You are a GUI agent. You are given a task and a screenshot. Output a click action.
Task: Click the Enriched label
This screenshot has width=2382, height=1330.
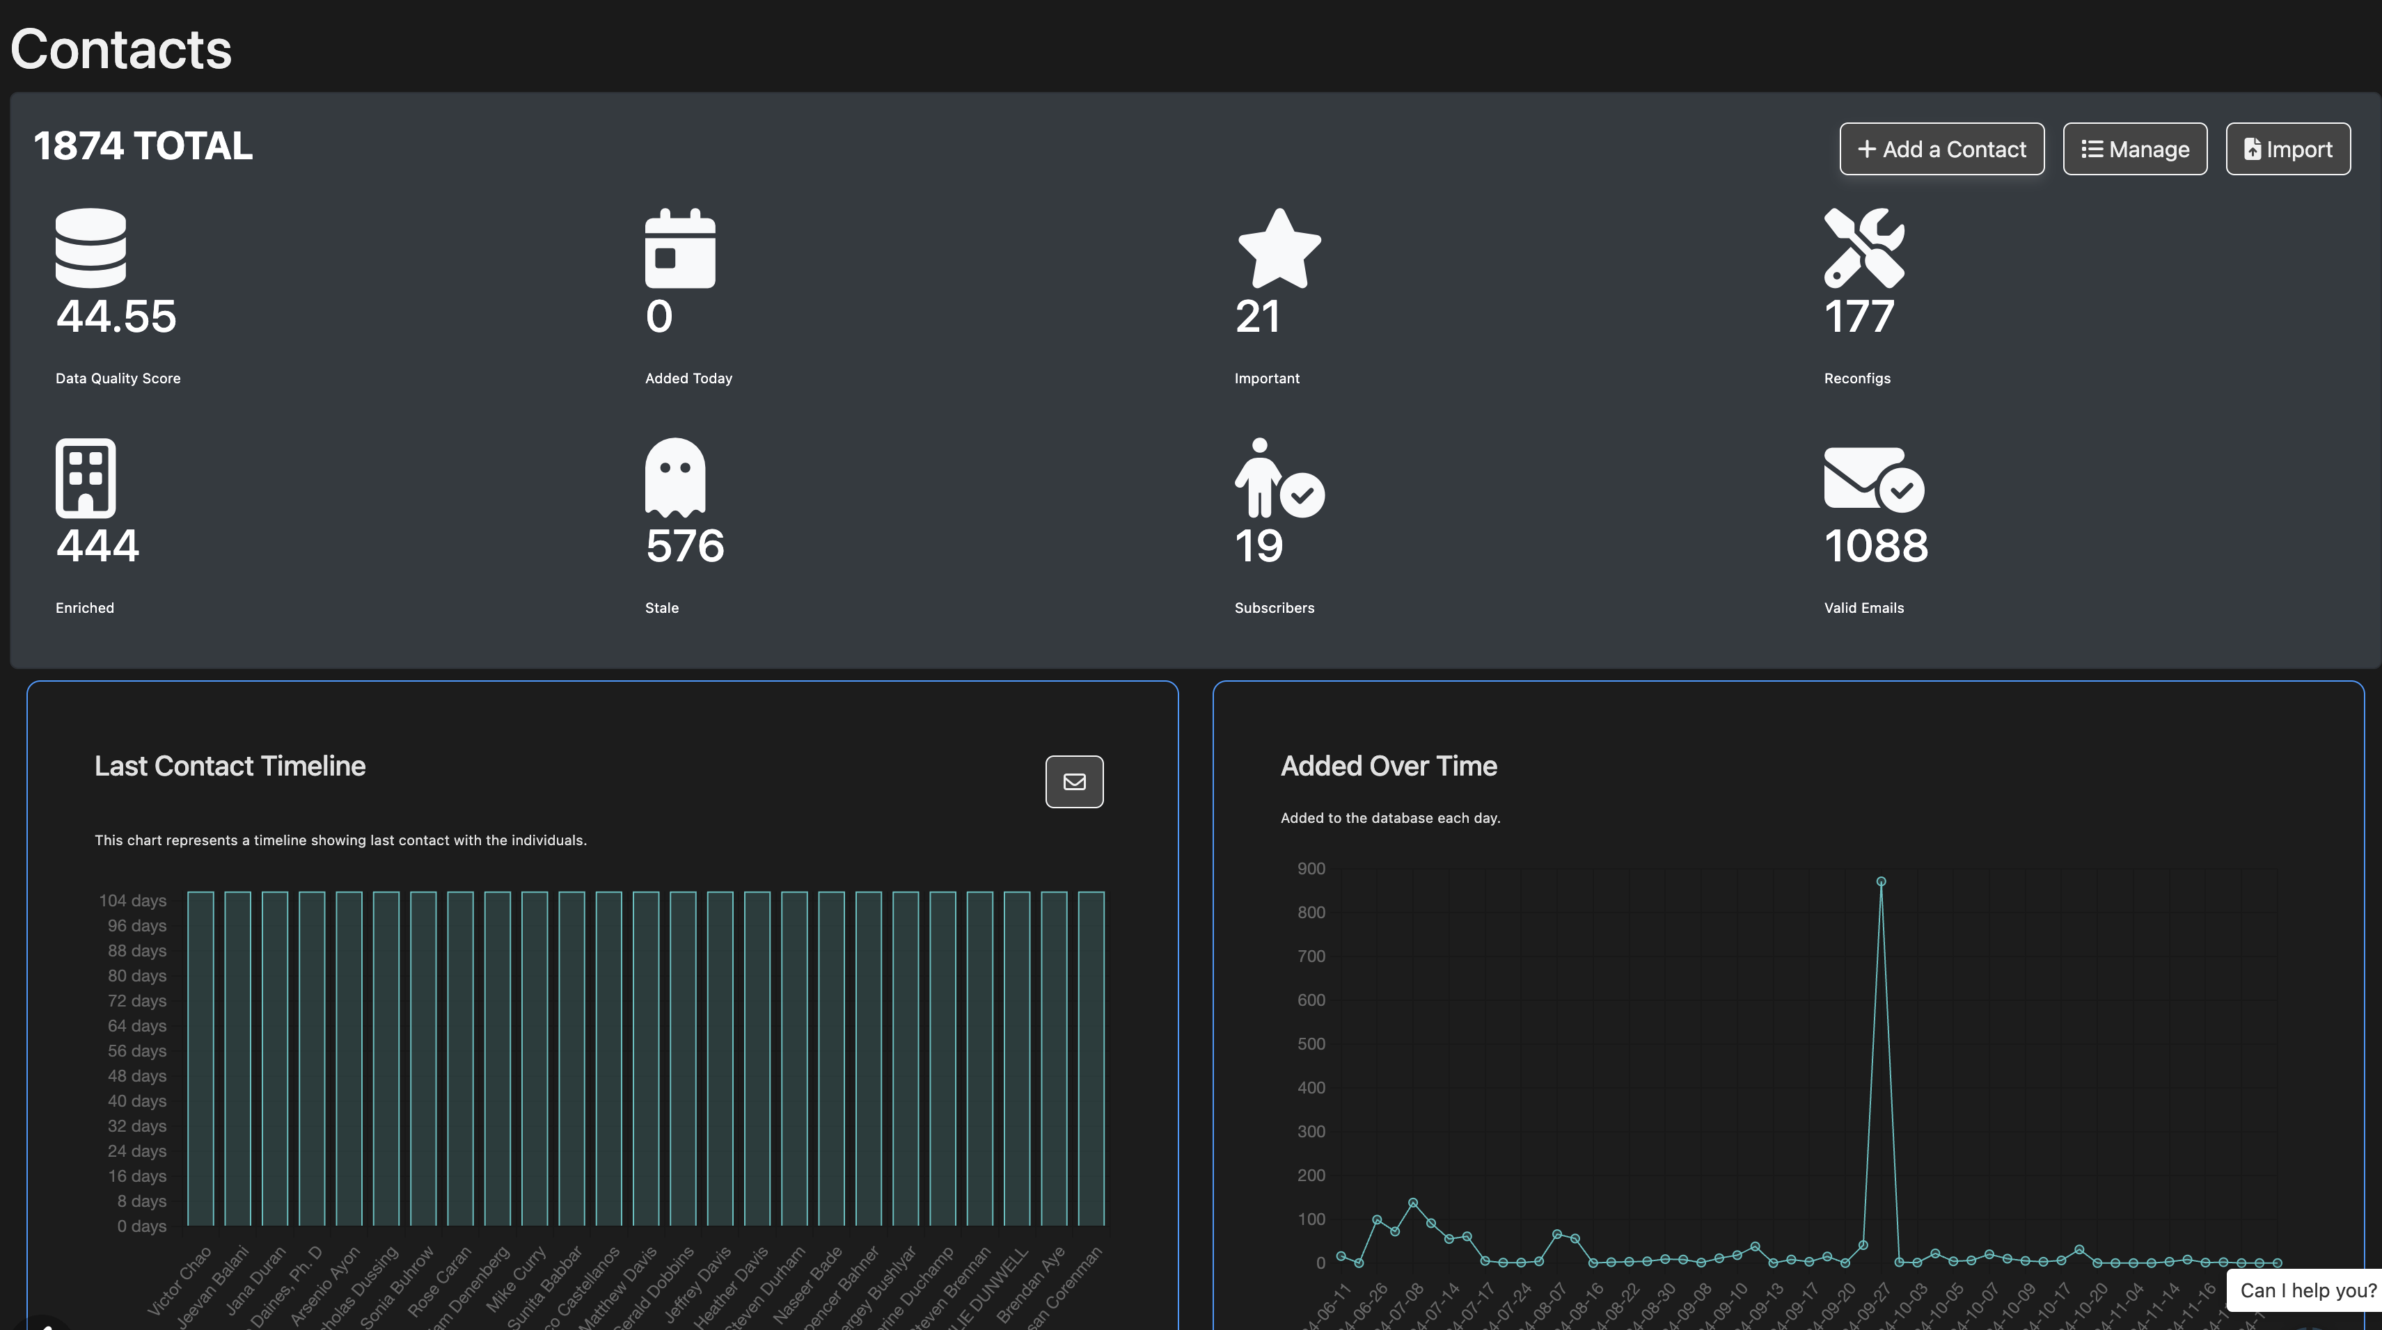coord(85,607)
